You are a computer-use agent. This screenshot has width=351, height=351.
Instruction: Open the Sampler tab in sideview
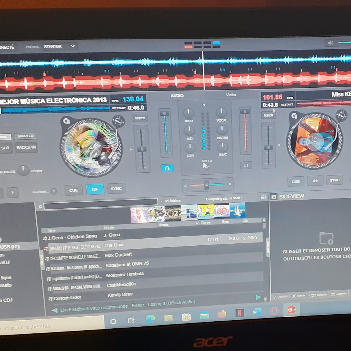(319, 295)
